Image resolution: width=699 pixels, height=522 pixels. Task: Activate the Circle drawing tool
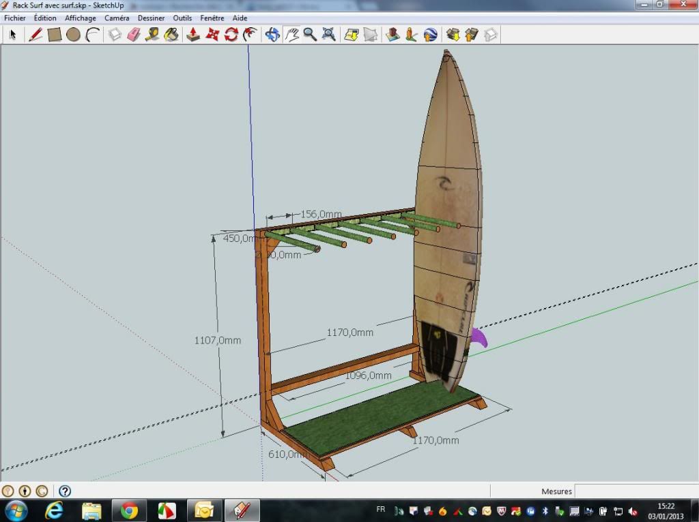pos(73,35)
